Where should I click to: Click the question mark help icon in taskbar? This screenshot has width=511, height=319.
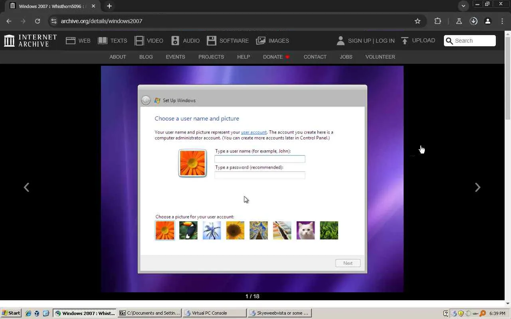pos(446,313)
